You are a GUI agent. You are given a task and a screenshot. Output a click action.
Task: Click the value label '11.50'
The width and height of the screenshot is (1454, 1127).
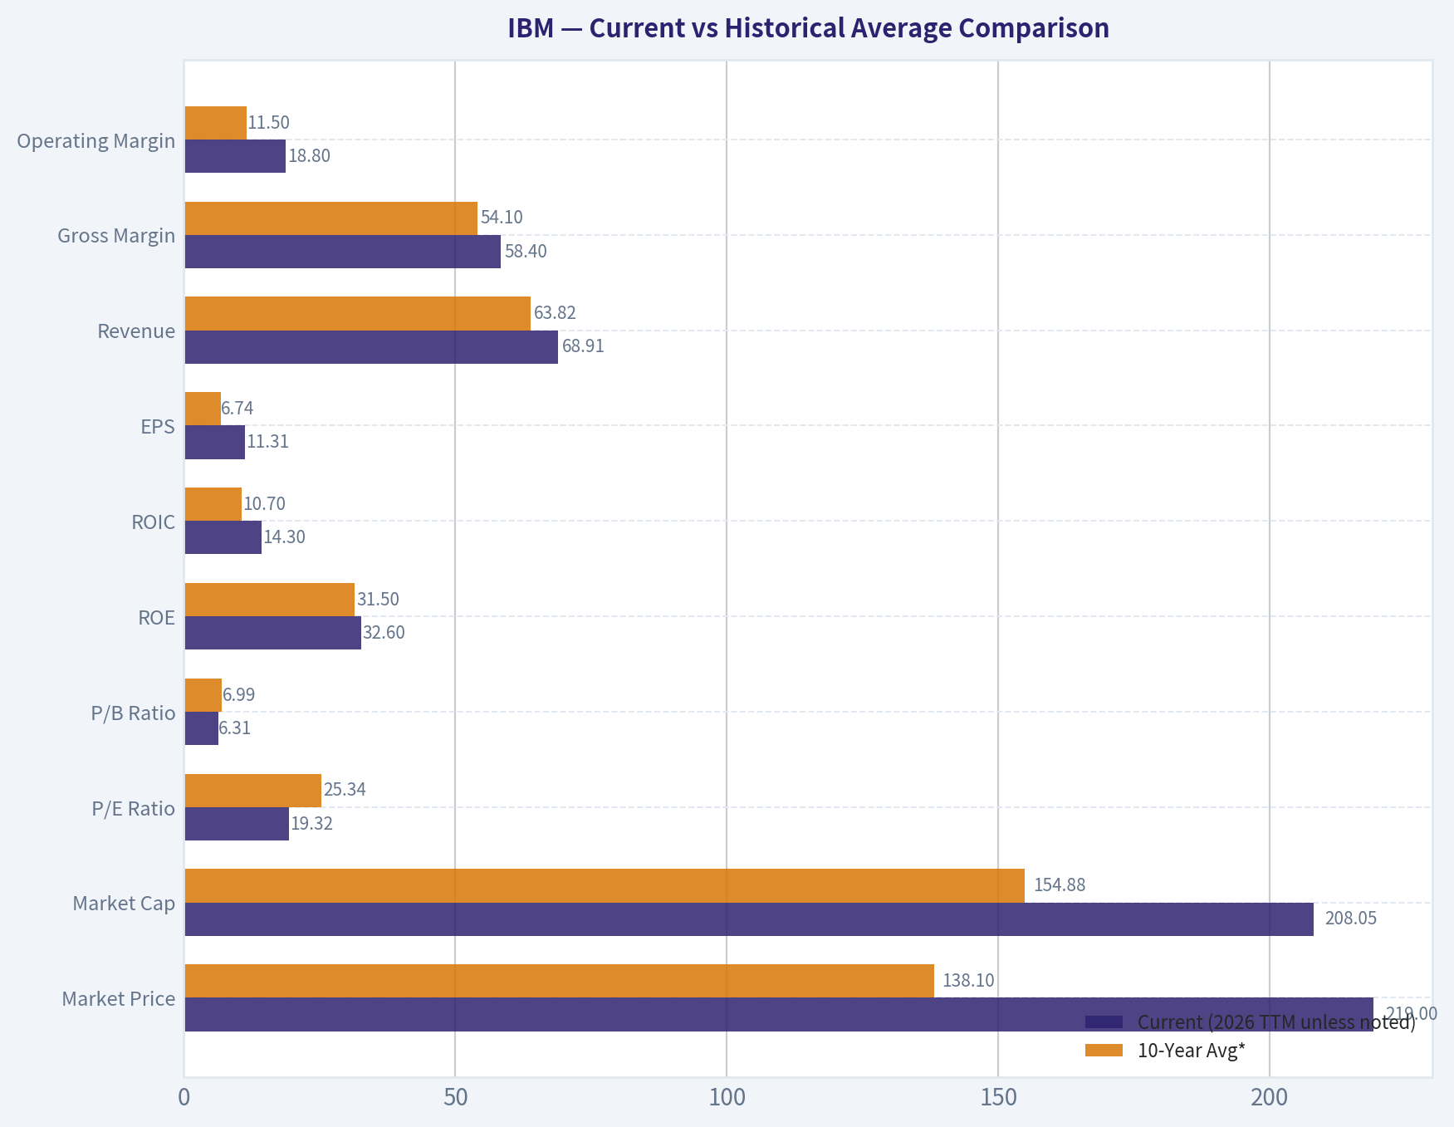click(269, 123)
